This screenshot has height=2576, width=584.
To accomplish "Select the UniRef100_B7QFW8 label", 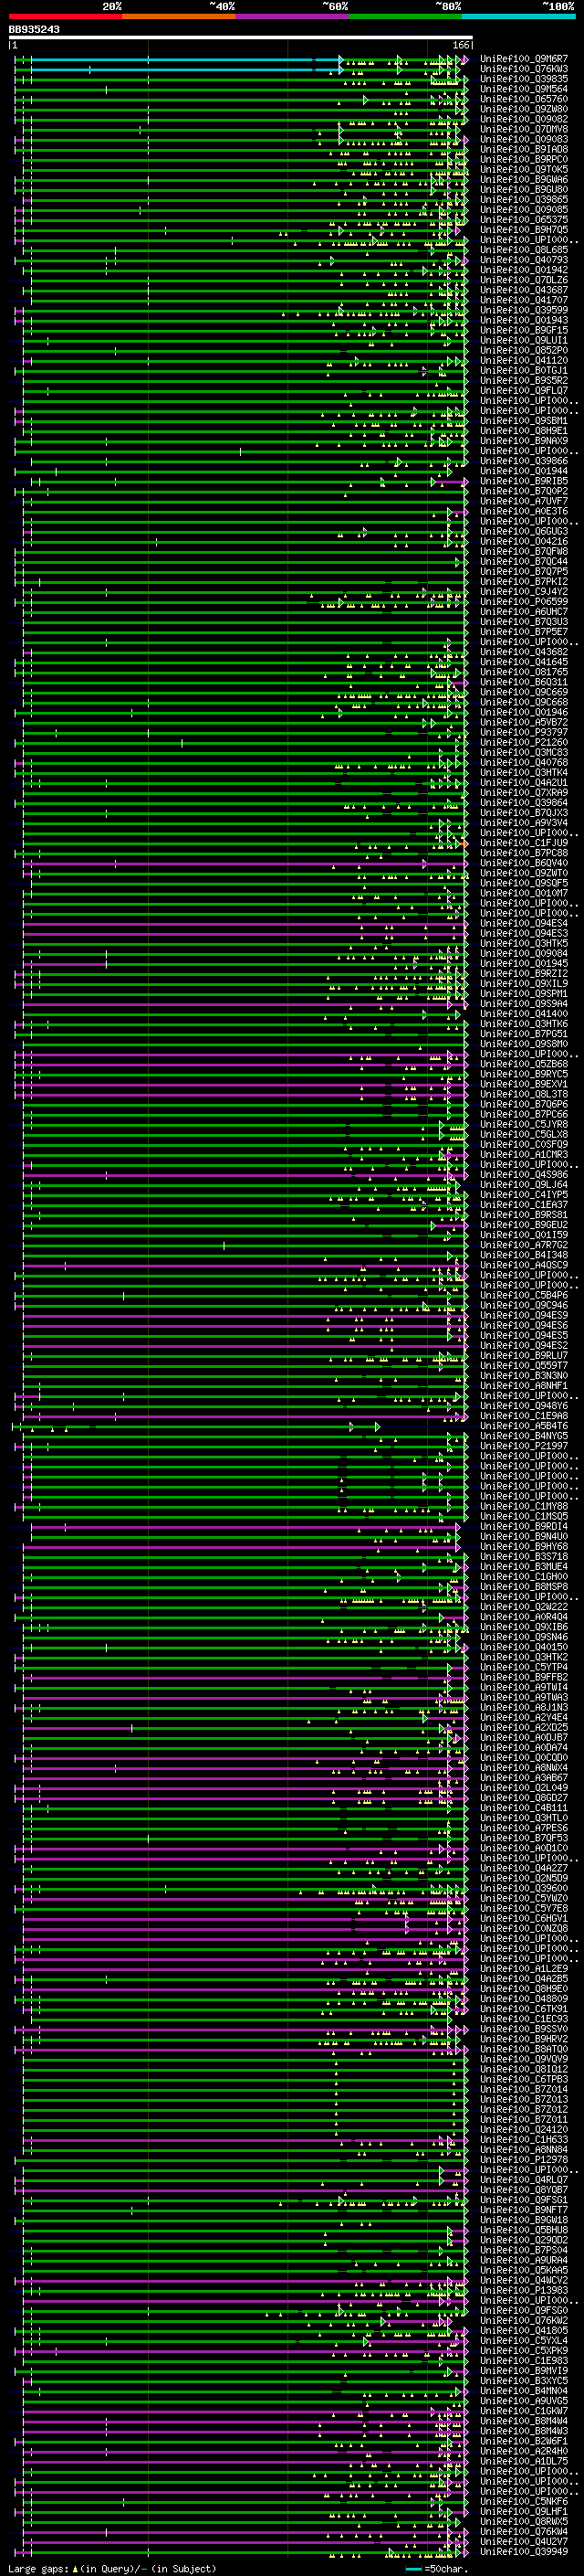I will [524, 551].
